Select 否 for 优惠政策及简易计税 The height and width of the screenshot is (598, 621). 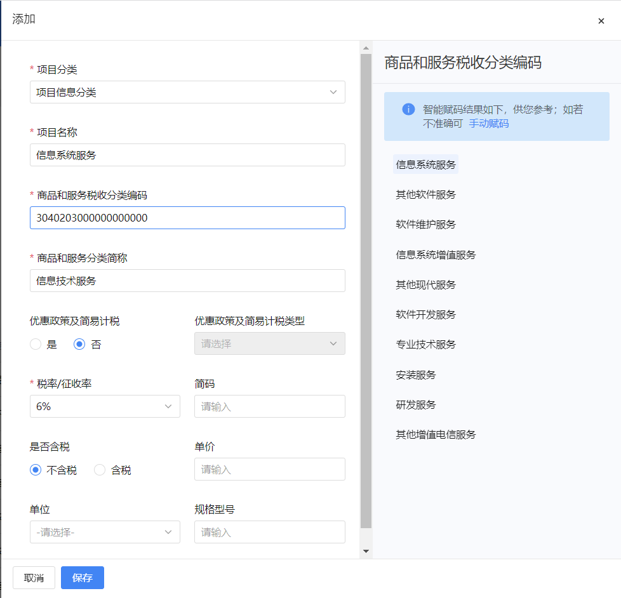[x=80, y=345]
